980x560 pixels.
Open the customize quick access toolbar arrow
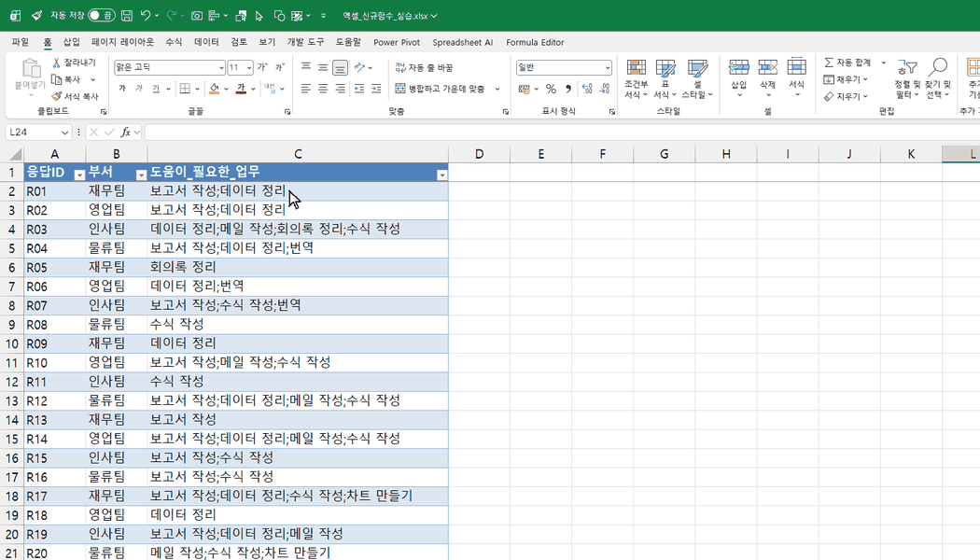coord(323,16)
